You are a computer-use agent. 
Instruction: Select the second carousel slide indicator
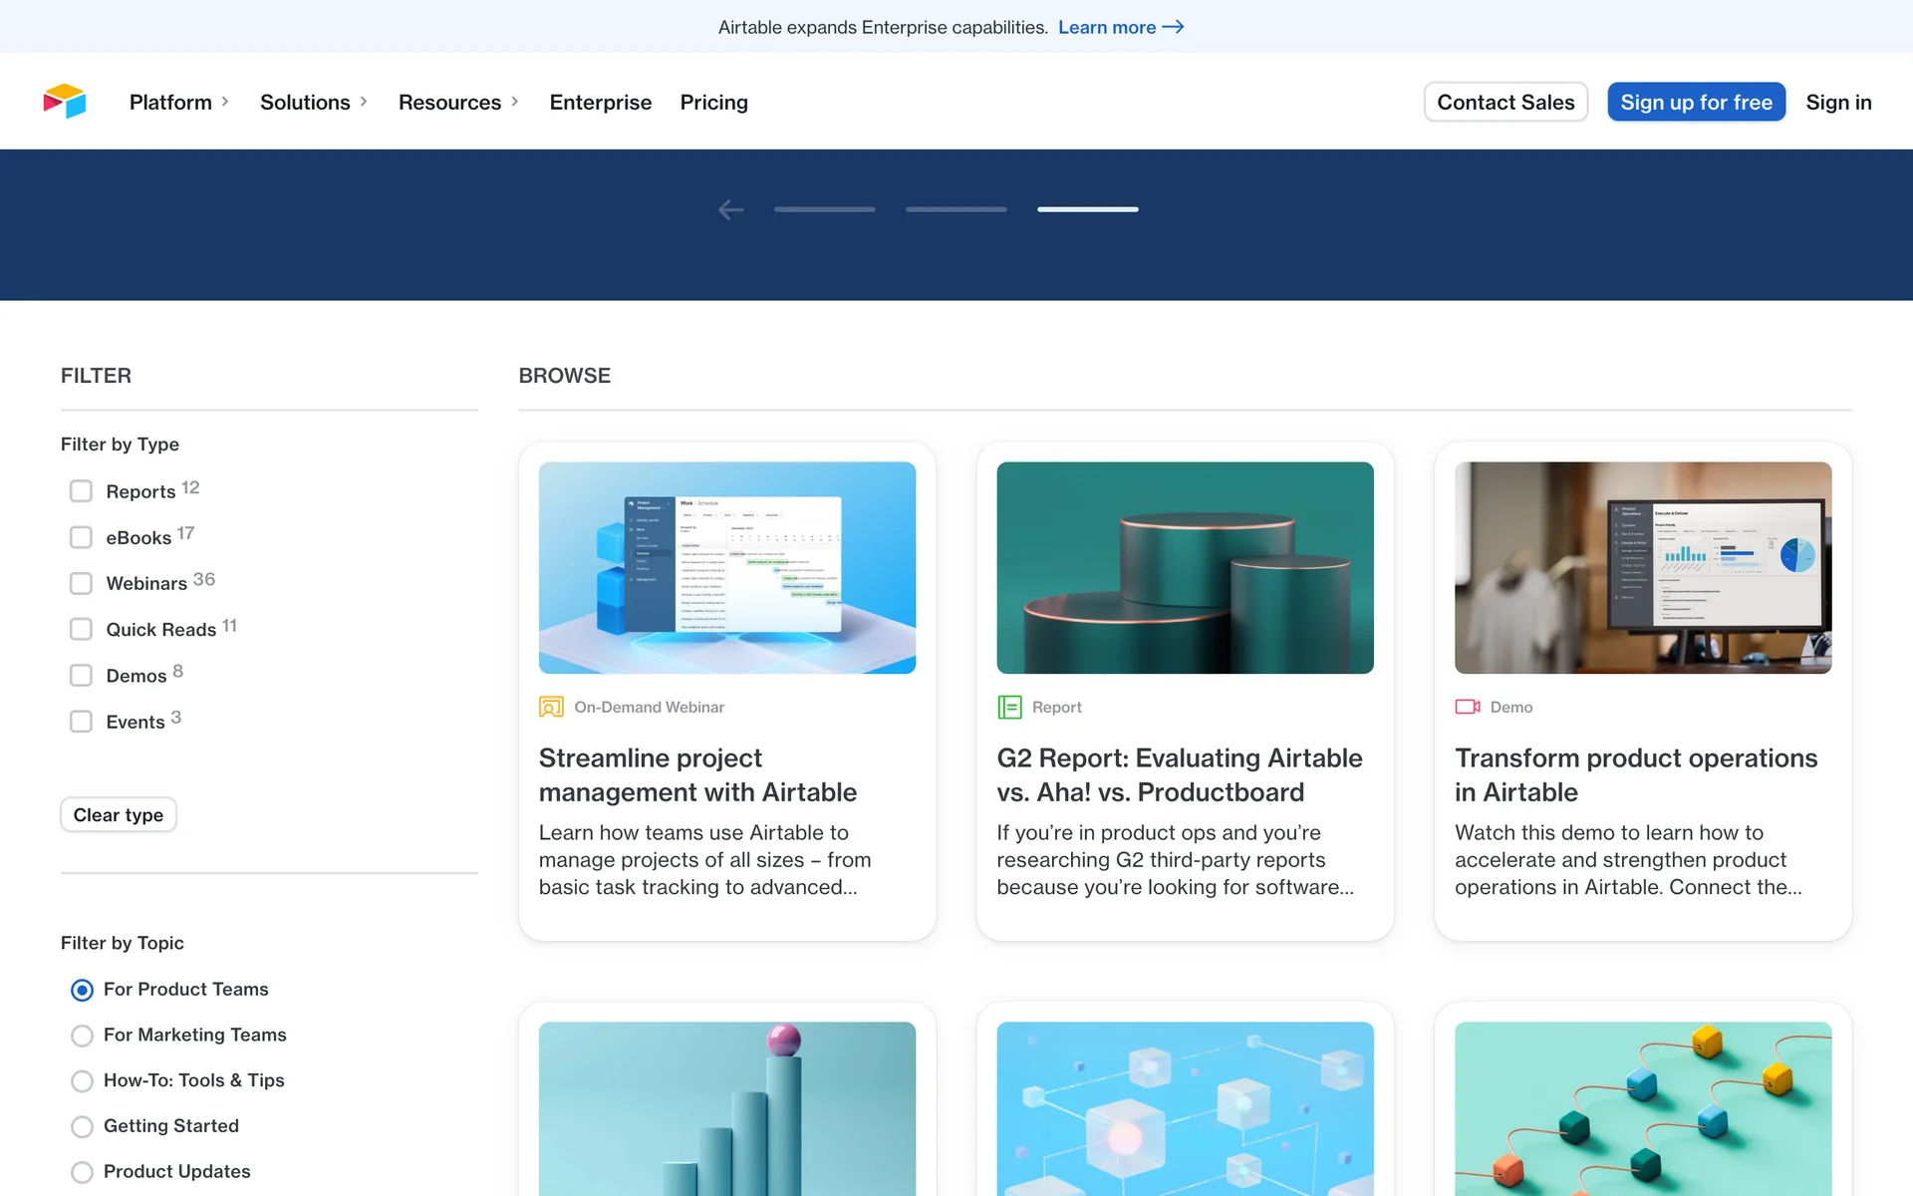coord(956,209)
